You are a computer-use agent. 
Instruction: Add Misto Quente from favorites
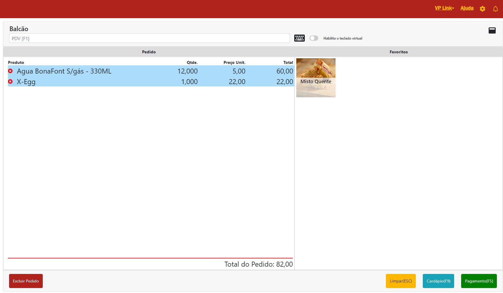point(316,78)
